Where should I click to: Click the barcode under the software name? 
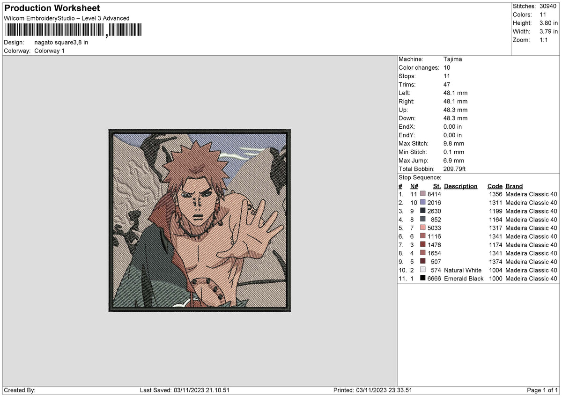(x=73, y=30)
